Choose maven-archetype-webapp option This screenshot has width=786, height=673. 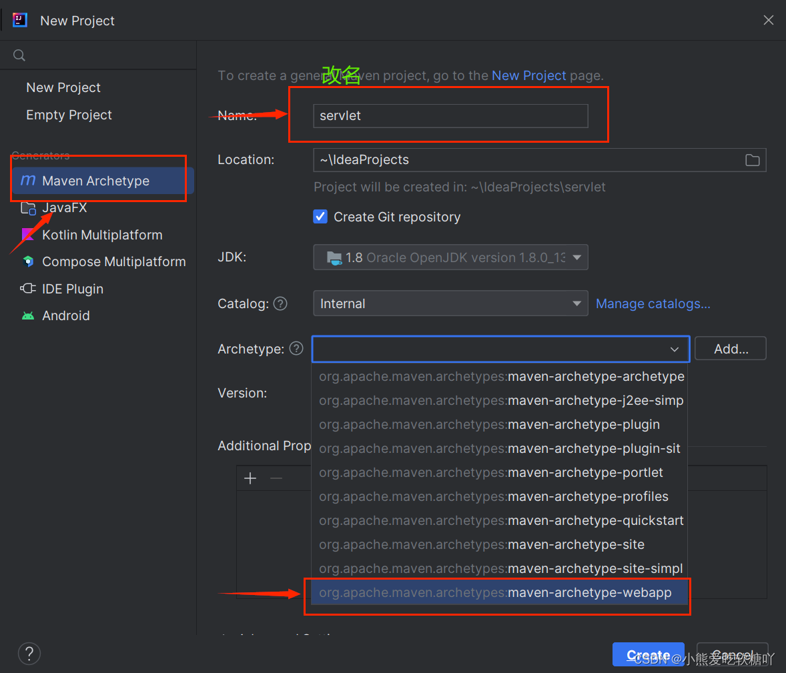coord(499,593)
